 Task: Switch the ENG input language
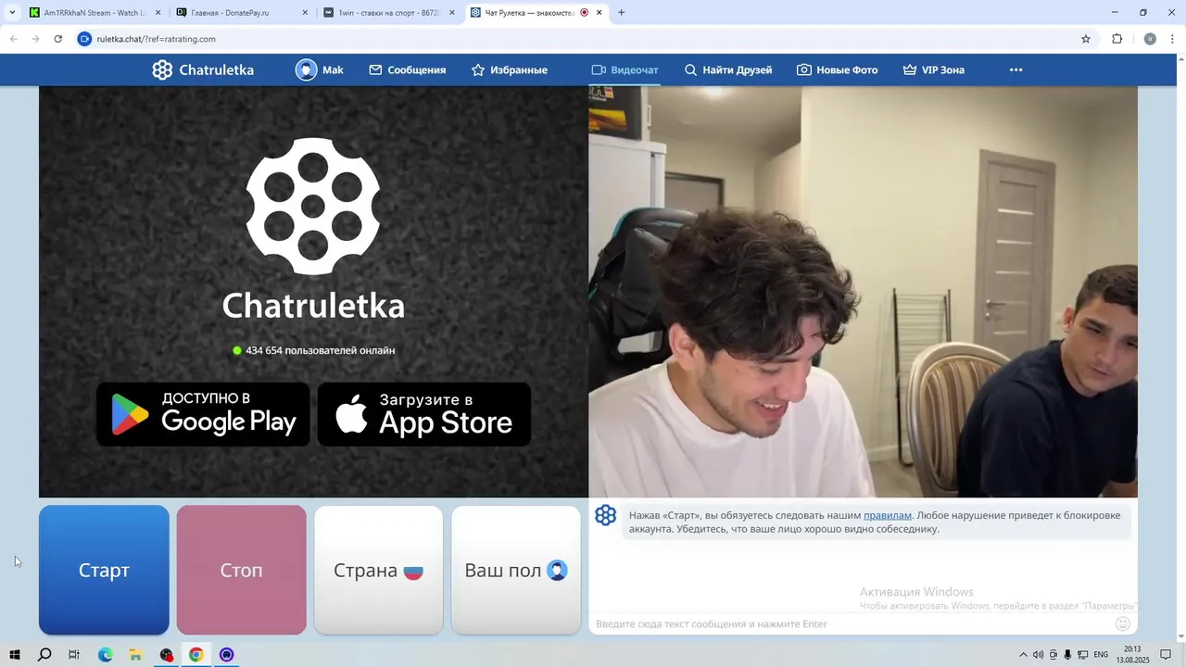pyautogui.click(x=1101, y=655)
